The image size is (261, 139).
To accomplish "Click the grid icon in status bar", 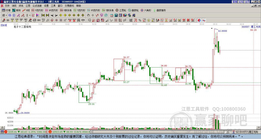I will click(2, 132).
